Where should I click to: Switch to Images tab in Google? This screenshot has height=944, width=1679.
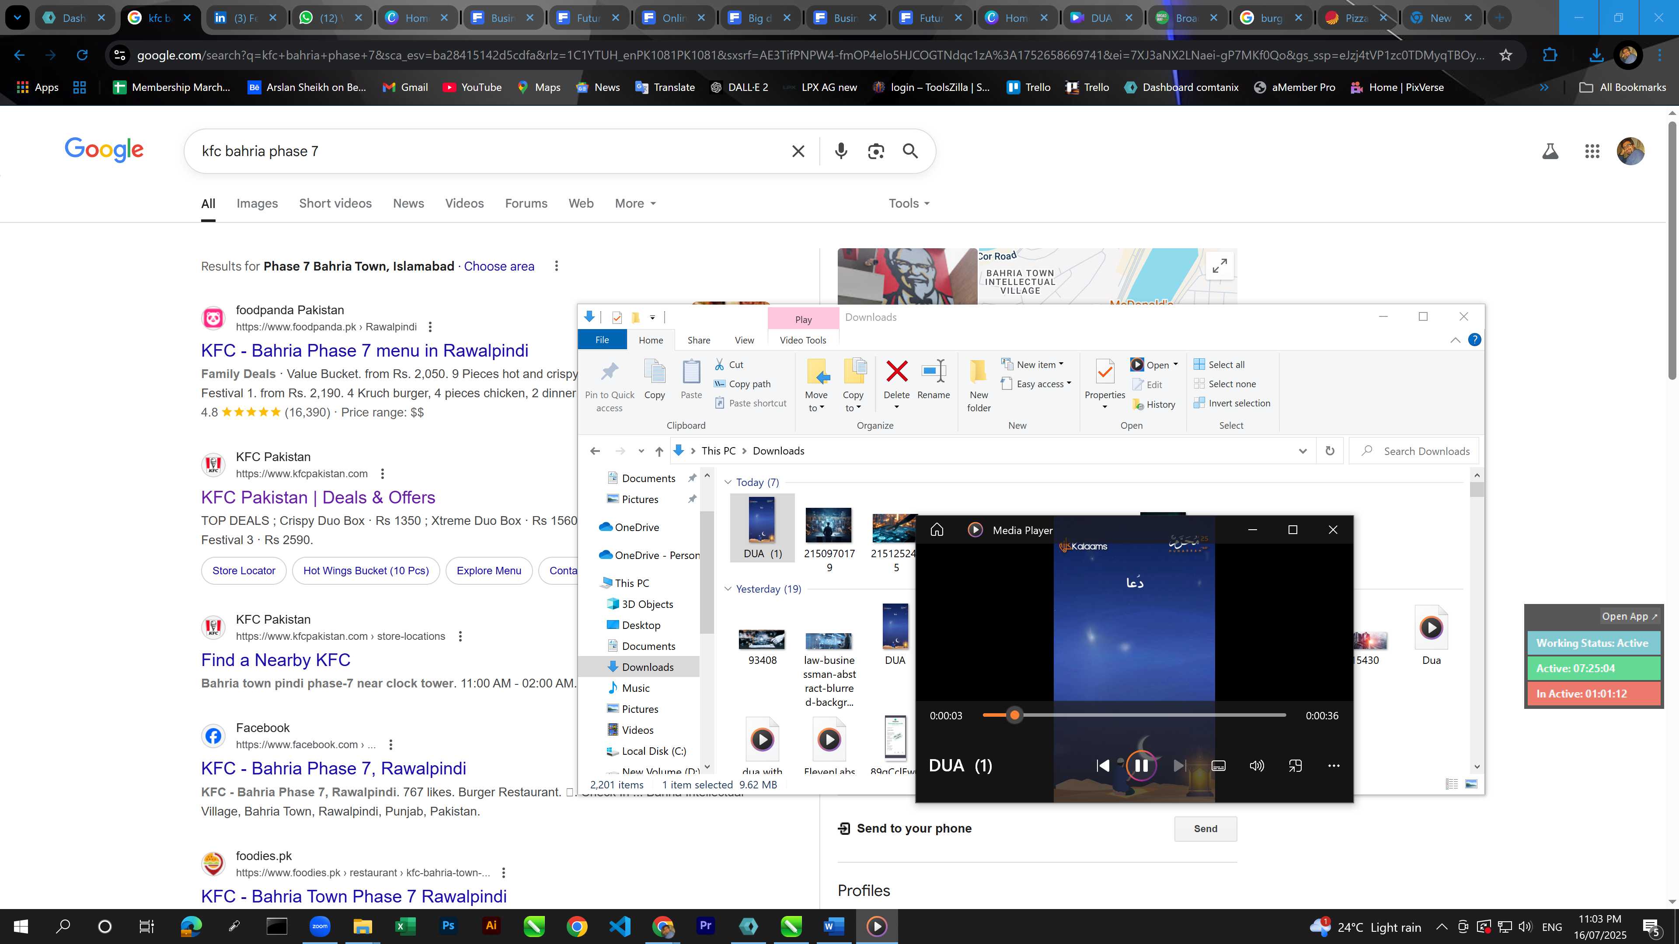tap(257, 203)
